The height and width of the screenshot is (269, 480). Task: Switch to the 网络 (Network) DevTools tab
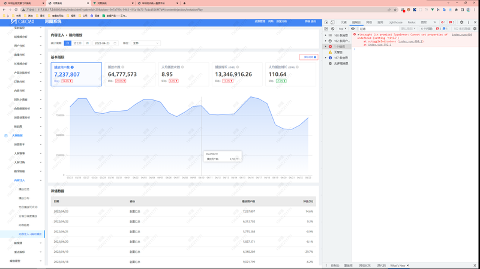[x=369, y=22]
